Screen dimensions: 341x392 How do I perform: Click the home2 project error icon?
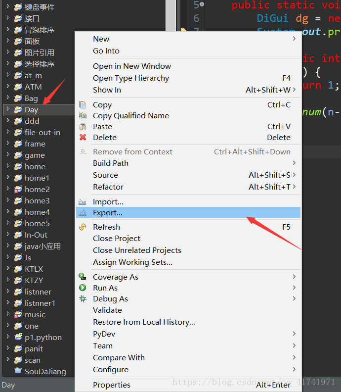(x=18, y=189)
